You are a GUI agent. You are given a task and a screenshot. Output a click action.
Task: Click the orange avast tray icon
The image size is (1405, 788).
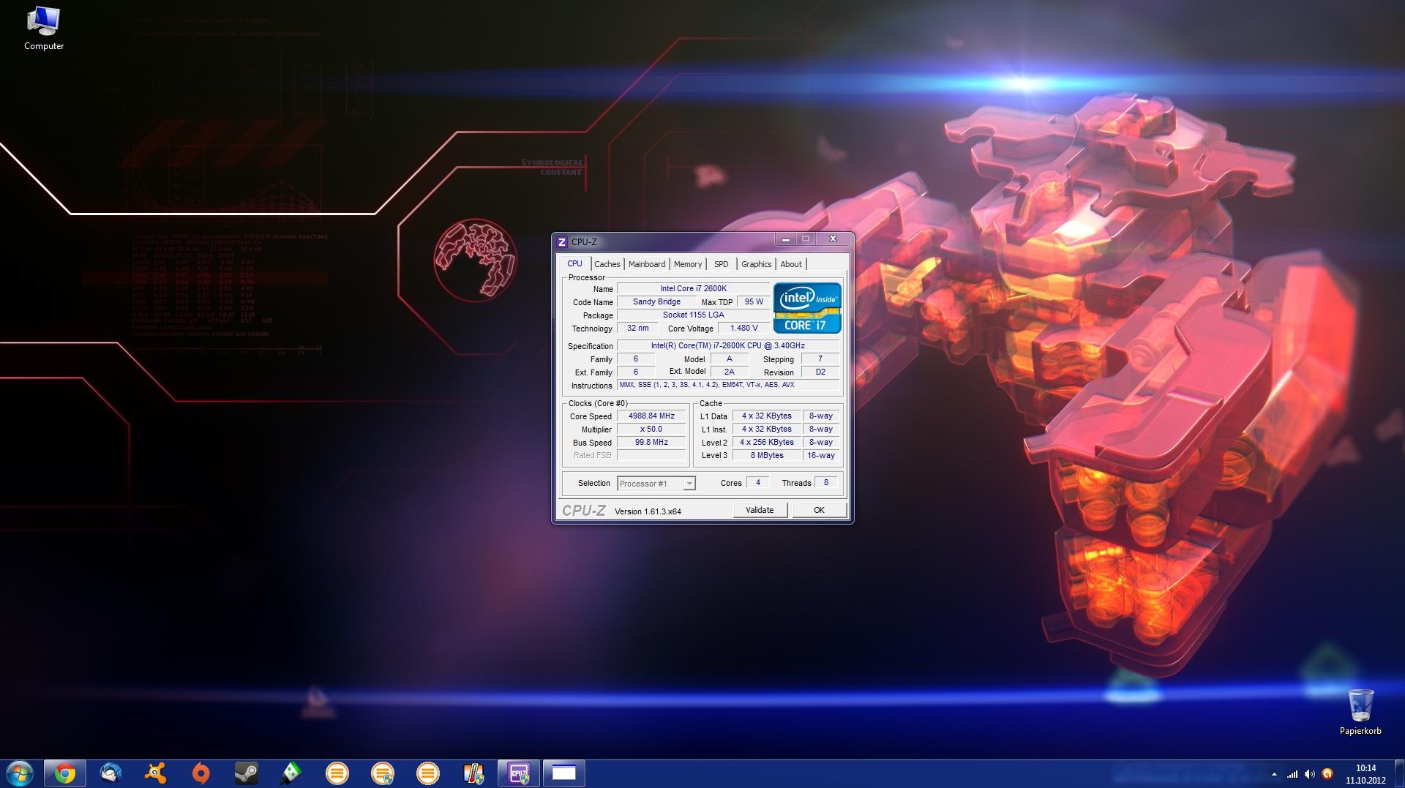point(1327,774)
